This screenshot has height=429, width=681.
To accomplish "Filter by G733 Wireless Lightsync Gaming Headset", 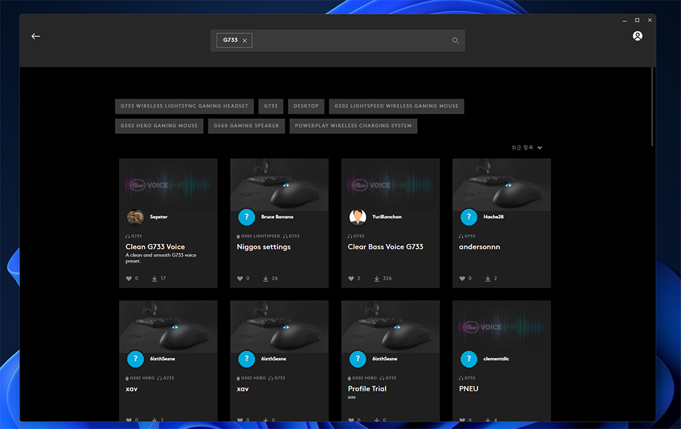I will click(184, 106).
